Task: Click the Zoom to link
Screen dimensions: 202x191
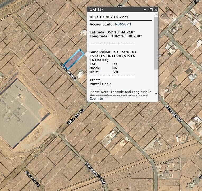Action: click(96, 99)
